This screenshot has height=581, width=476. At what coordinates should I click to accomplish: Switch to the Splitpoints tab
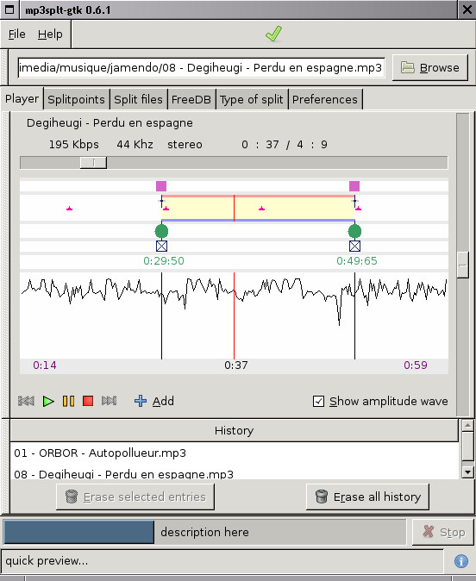coord(77,99)
